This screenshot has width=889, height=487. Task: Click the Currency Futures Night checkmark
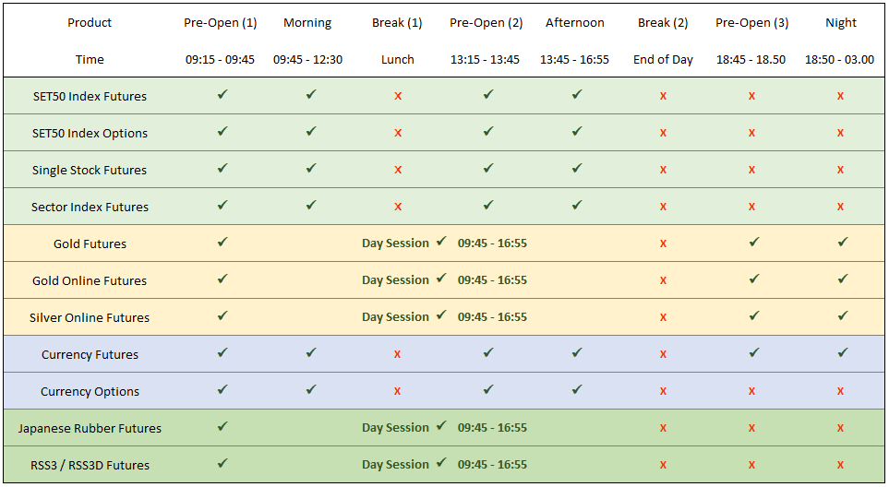pyautogui.click(x=842, y=352)
